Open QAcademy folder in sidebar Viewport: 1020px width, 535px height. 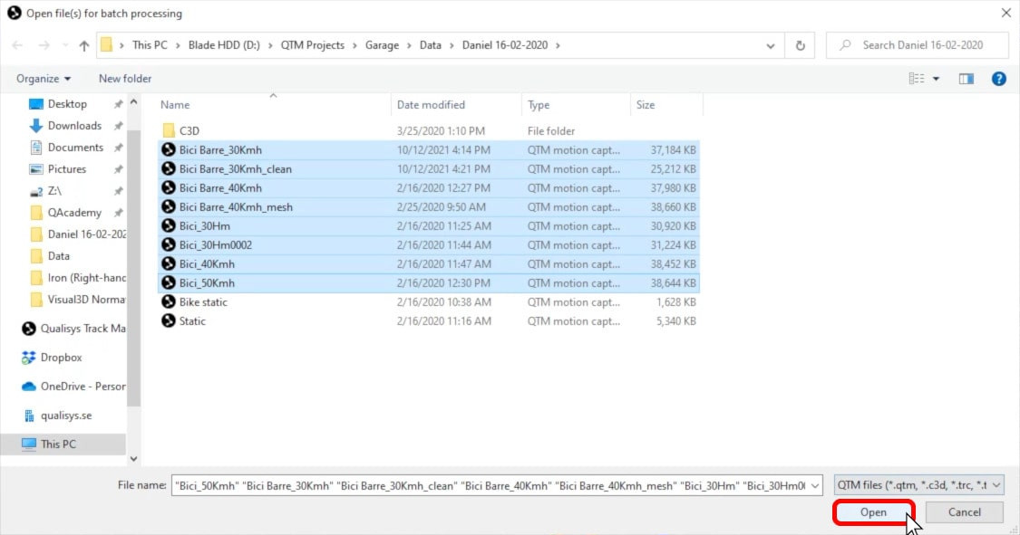coord(65,213)
